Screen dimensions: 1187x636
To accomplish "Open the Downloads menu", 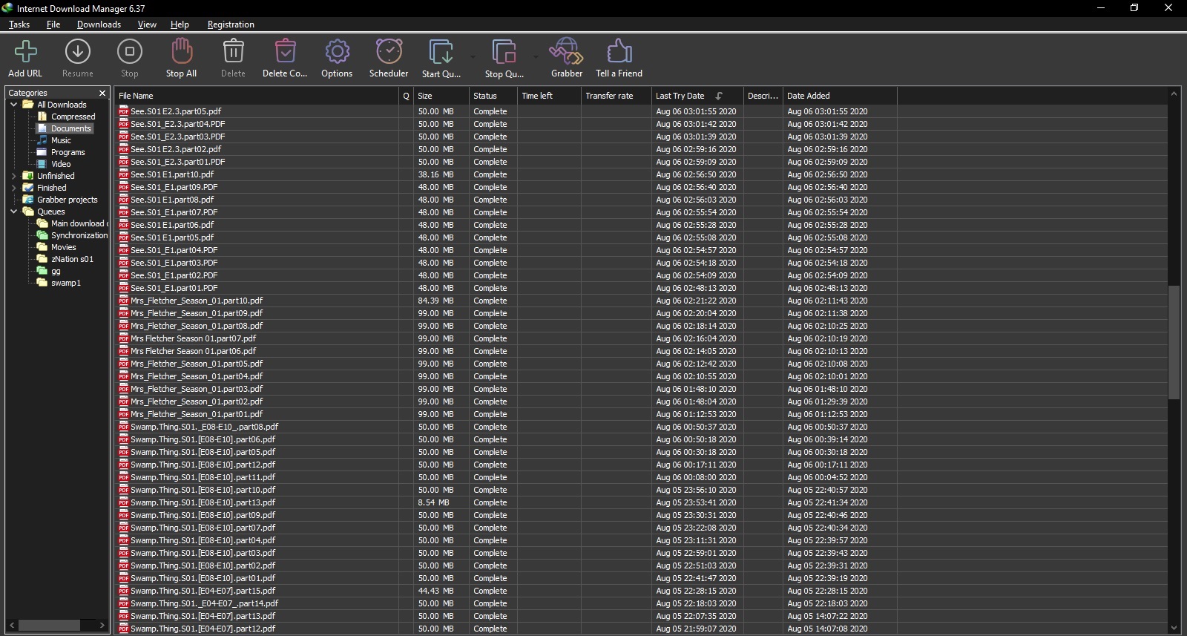I will (x=99, y=24).
